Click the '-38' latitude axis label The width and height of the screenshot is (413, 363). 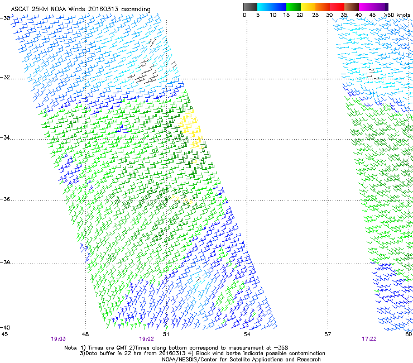tap(5, 262)
